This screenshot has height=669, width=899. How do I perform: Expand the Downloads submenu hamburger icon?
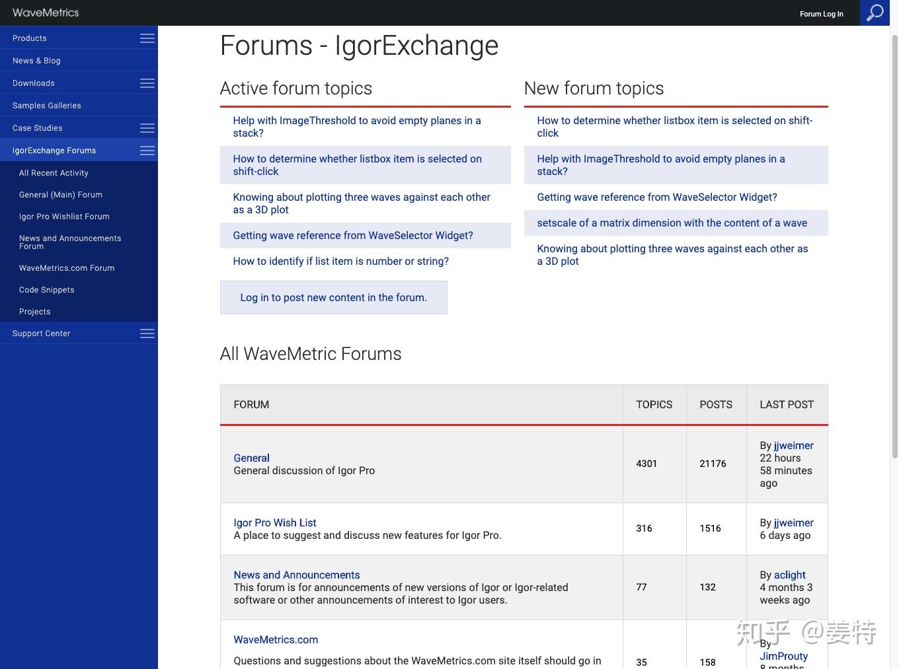(147, 83)
